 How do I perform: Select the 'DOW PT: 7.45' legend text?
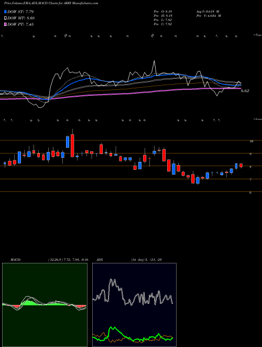click(20, 24)
